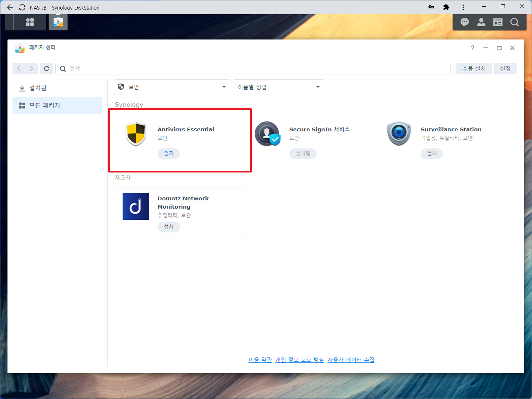Click the 제3자 section heading
Viewport: 532px width, 399px height.
123,177
